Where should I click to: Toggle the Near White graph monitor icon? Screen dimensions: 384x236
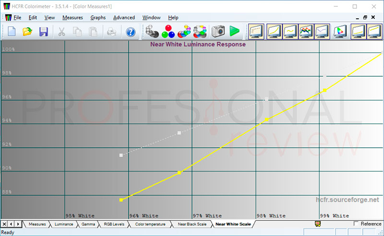click(x=374, y=31)
